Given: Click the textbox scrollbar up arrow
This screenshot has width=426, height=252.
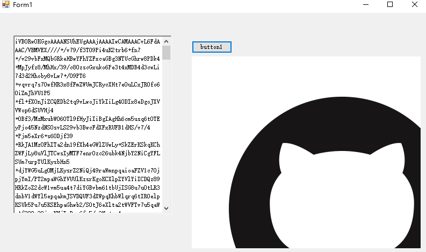Looking at the screenshot, I should click(x=167, y=41).
